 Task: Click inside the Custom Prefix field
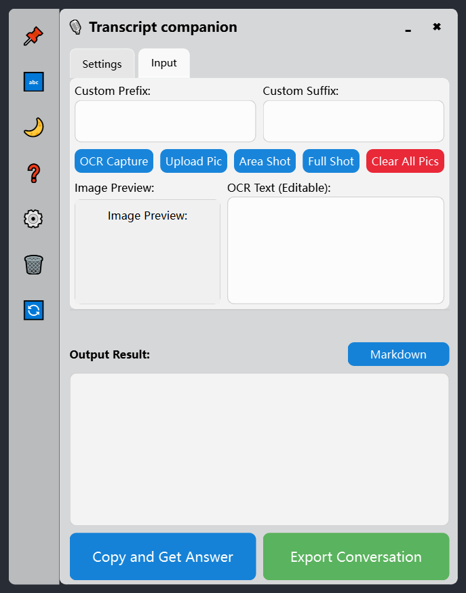[165, 121]
